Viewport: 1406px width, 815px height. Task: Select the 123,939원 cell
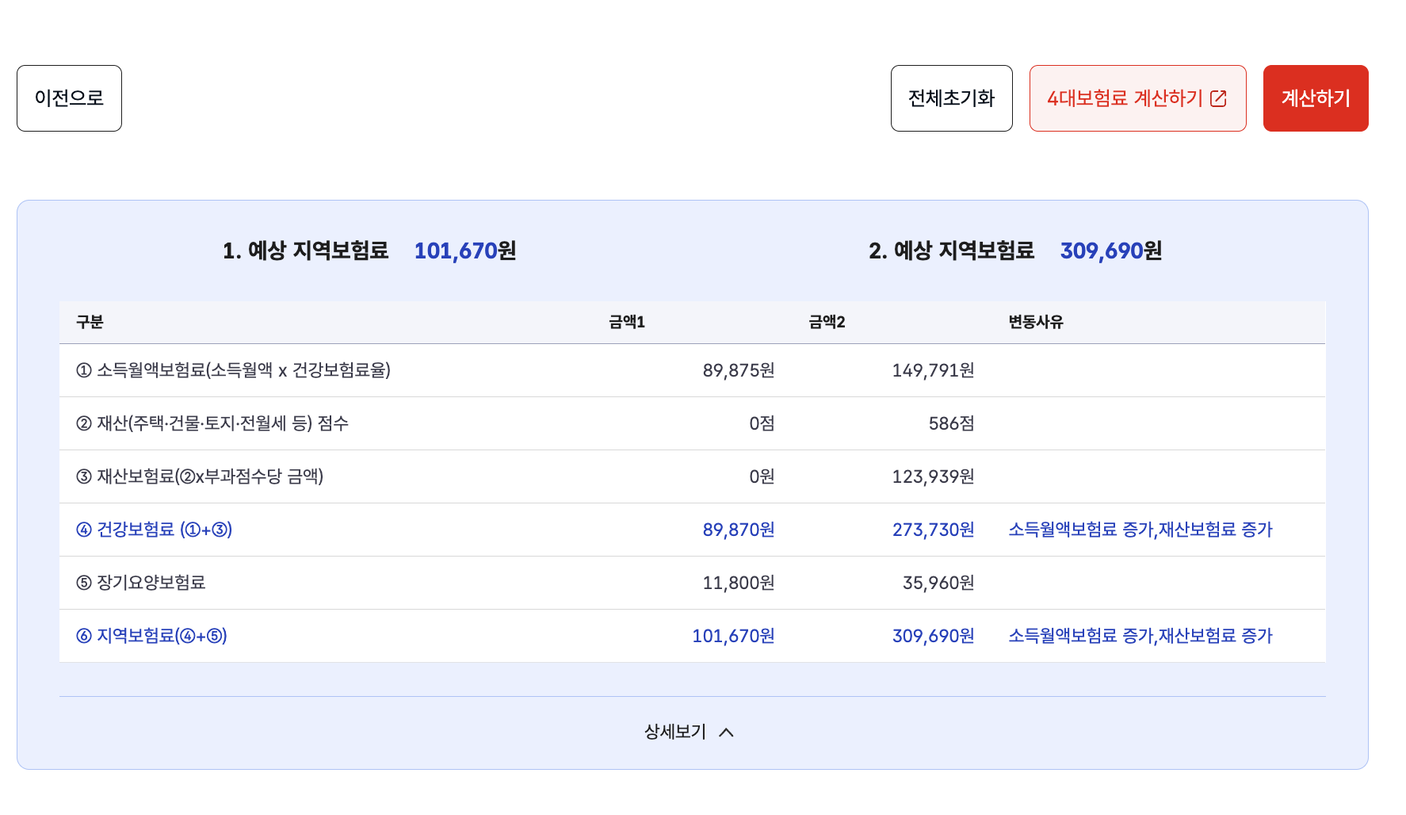(934, 476)
